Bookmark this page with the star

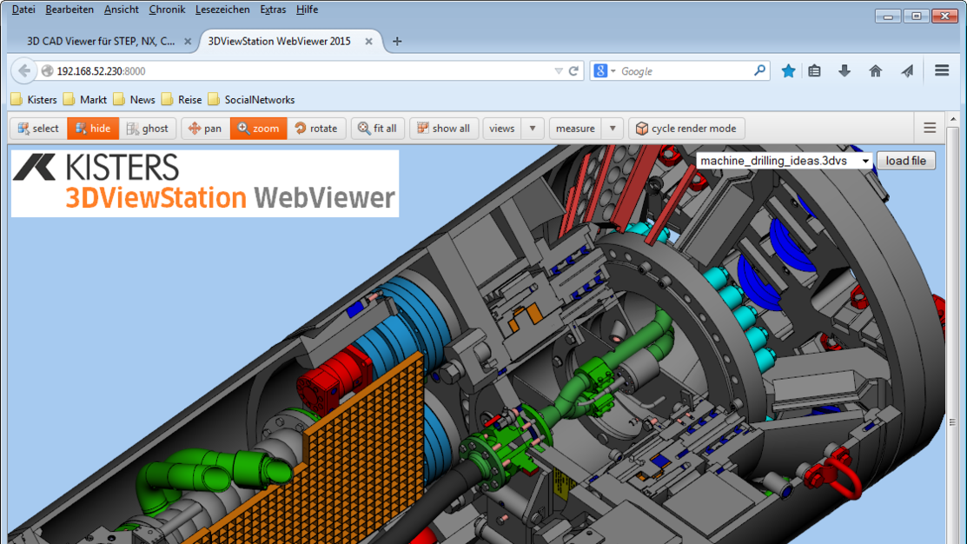tap(788, 71)
